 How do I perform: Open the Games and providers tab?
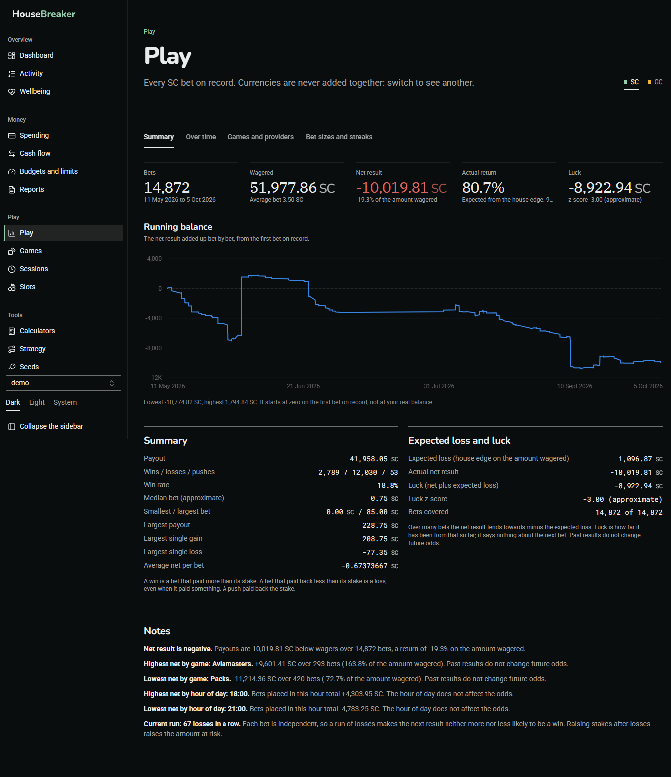coord(261,137)
